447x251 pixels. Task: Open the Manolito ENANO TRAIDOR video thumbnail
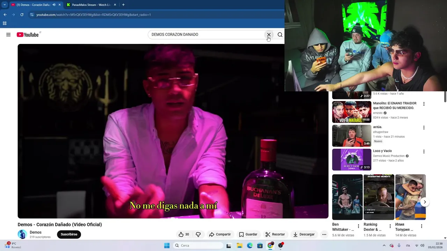[x=352, y=112]
